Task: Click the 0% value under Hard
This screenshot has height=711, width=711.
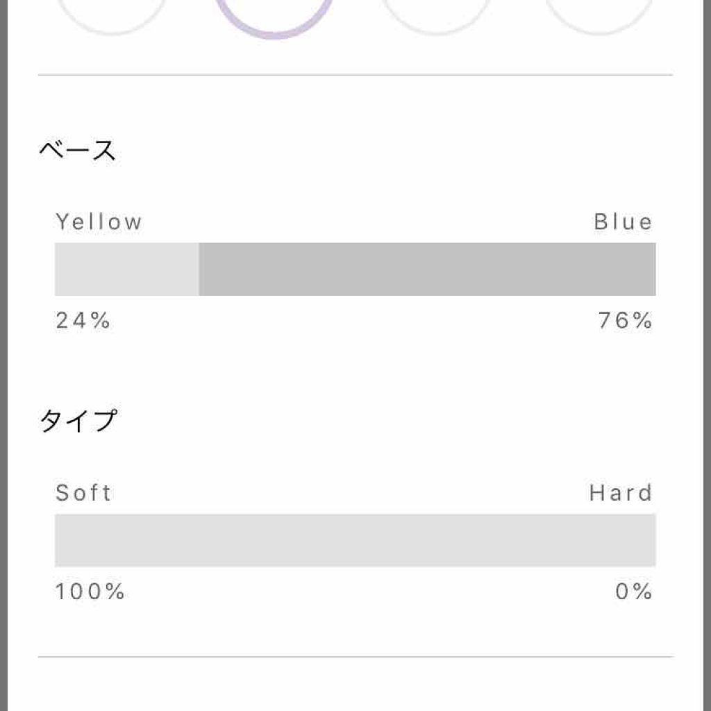Action: [x=633, y=592]
